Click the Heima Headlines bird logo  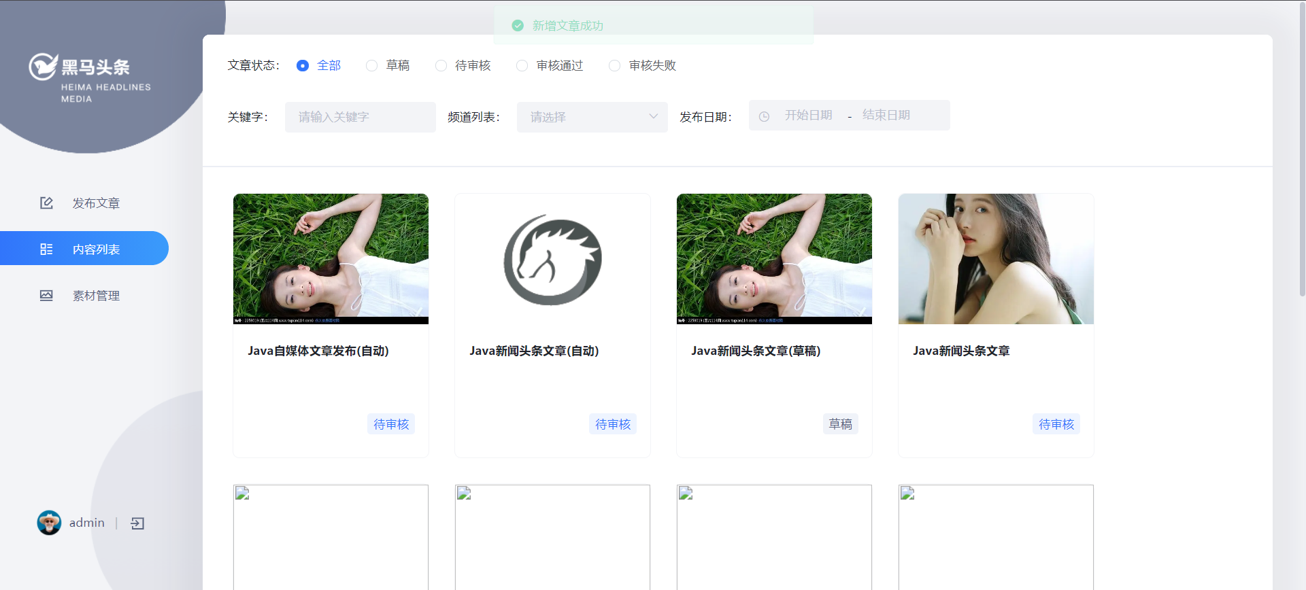(43, 67)
